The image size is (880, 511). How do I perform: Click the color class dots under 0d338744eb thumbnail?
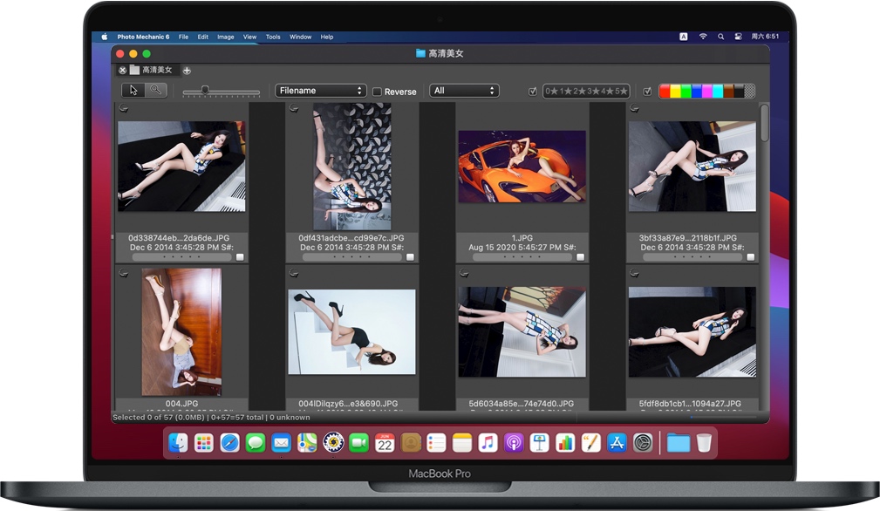(x=181, y=256)
